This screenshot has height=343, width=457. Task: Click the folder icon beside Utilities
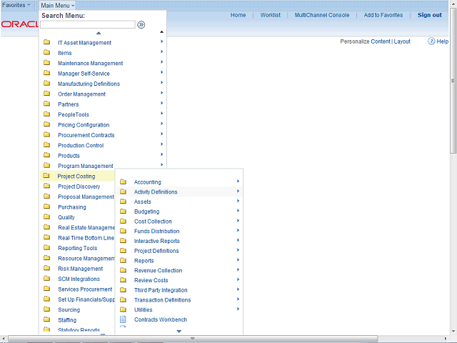123,309
